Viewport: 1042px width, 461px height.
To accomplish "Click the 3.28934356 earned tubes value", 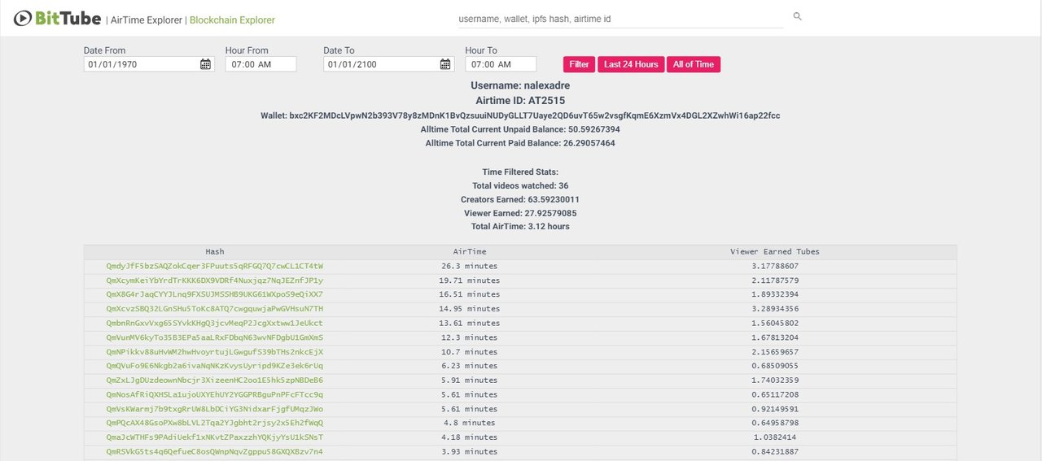I will [775, 309].
